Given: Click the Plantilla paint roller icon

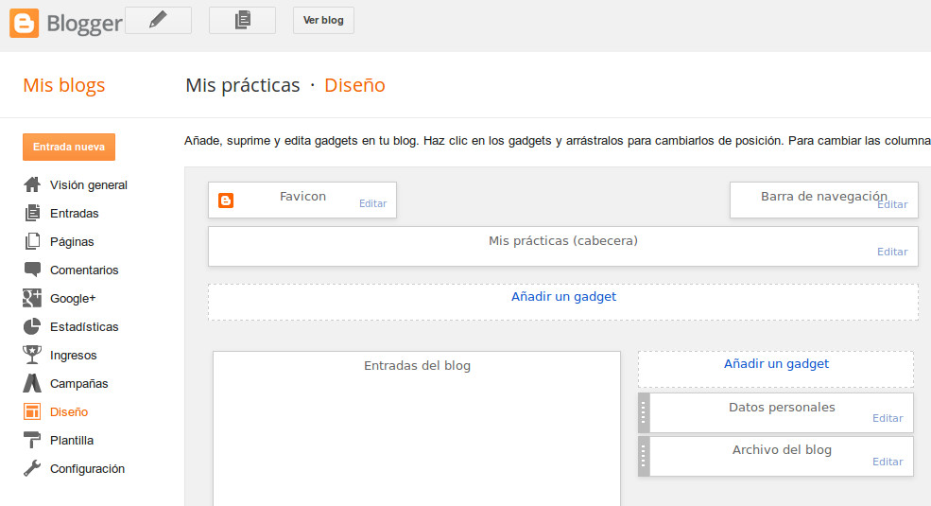Looking at the screenshot, I should coord(32,440).
